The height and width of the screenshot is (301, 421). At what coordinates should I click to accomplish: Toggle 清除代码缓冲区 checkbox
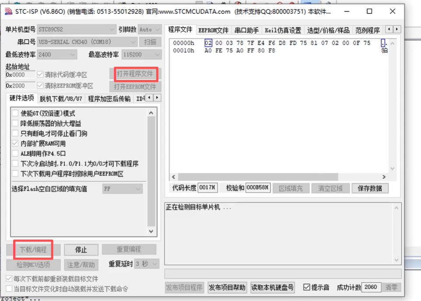point(40,74)
